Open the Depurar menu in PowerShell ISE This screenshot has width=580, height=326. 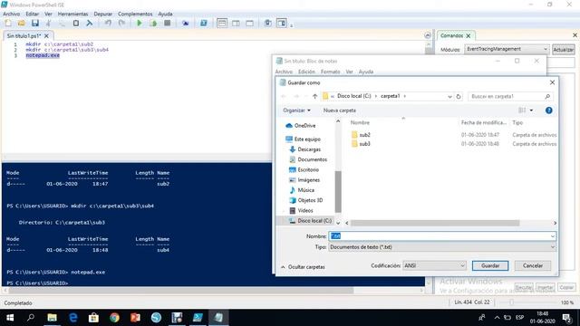point(102,14)
